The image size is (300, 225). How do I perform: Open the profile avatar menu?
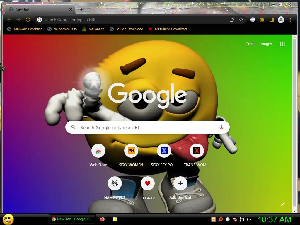tap(281, 20)
